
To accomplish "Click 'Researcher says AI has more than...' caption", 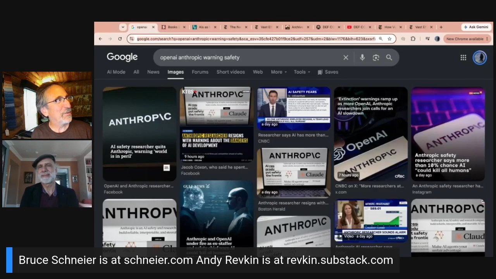I will pyautogui.click(x=293, y=135).
